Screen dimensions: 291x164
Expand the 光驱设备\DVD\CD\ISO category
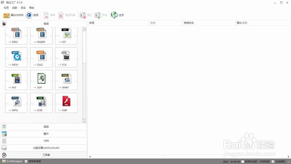pyautogui.click(x=44, y=148)
